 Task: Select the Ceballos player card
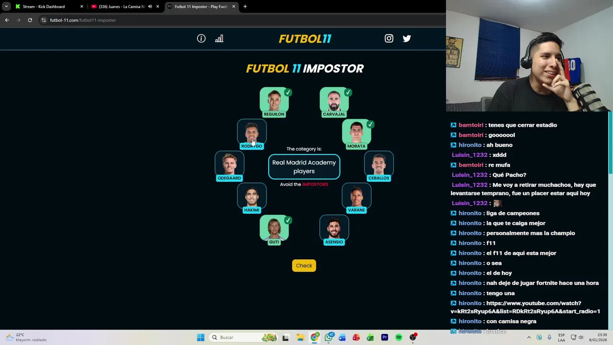(x=379, y=166)
